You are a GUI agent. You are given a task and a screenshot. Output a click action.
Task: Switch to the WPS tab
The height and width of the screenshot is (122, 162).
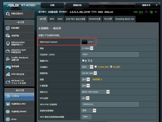tap(52, 19)
